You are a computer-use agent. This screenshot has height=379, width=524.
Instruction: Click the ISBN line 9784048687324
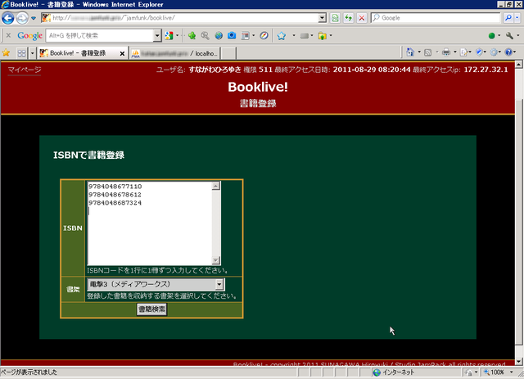(x=115, y=203)
